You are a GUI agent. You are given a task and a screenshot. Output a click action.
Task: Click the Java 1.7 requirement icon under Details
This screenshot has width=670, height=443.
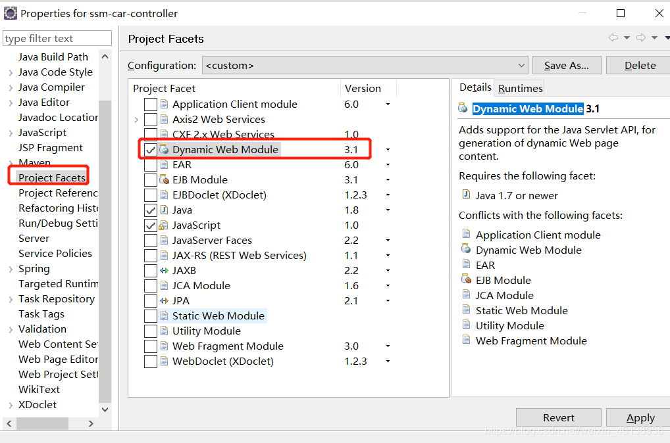pyautogui.click(x=467, y=195)
